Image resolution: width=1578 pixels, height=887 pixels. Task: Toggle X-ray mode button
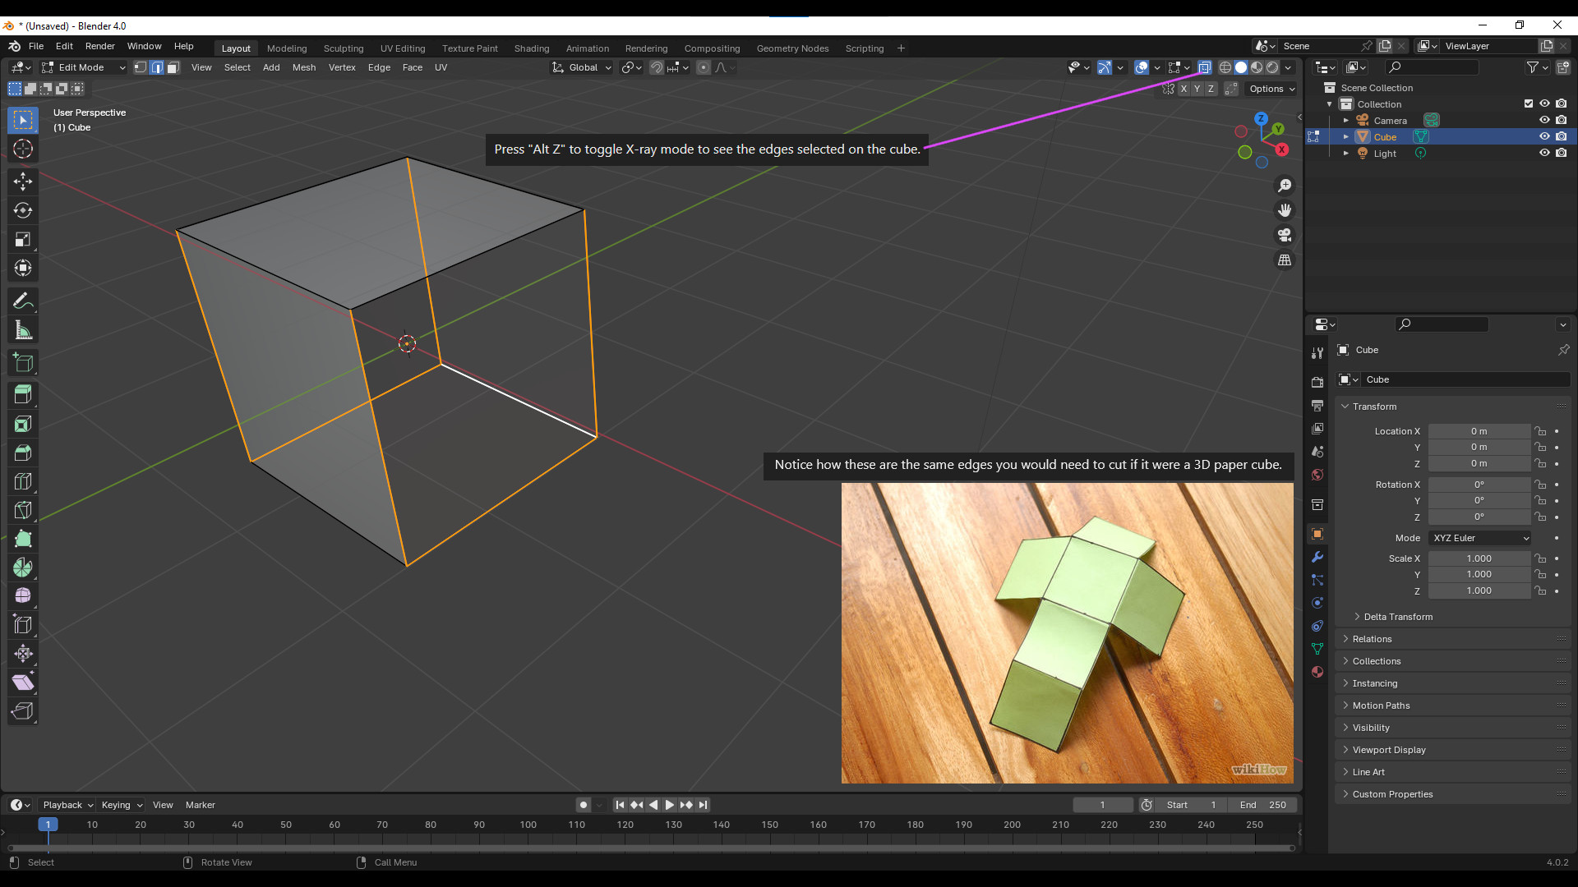point(1205,67)
